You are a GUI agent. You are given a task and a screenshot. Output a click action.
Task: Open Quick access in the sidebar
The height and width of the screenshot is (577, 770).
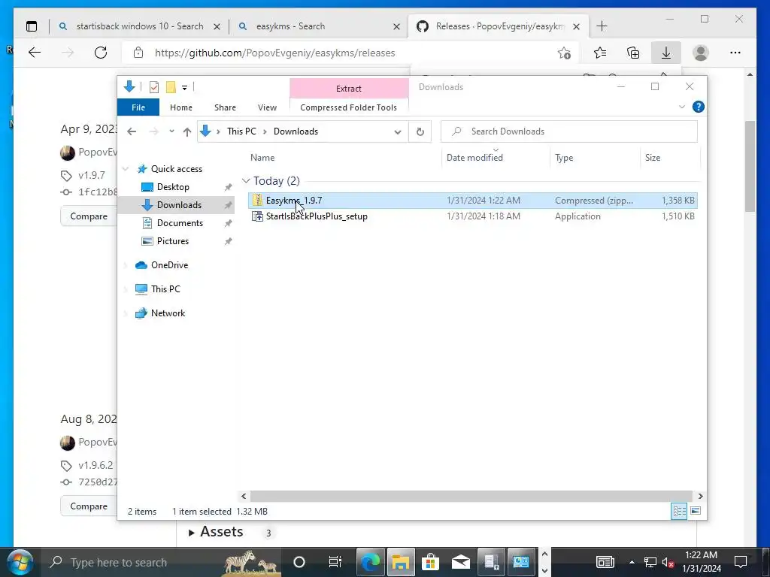point(176,169)
